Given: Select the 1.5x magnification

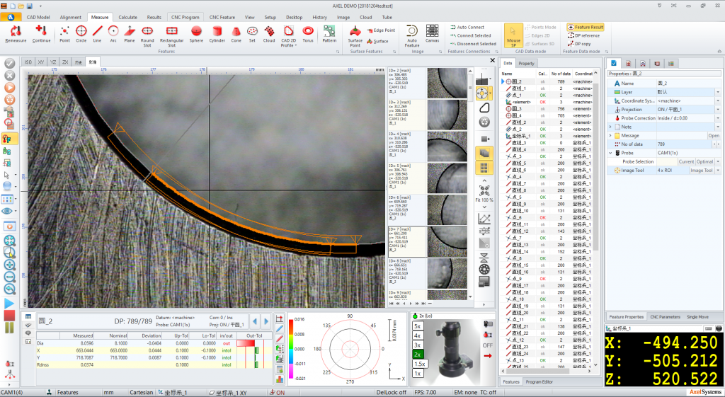Looking at the screenshot, I should [x=419, y=364].
